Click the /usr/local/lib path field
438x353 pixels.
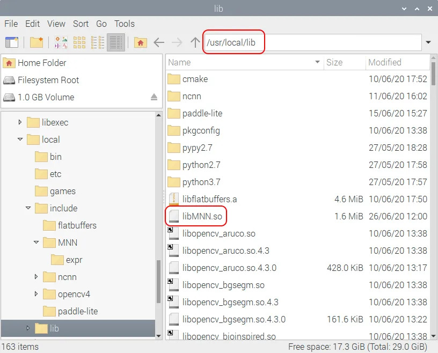click(x=313, y=42)
